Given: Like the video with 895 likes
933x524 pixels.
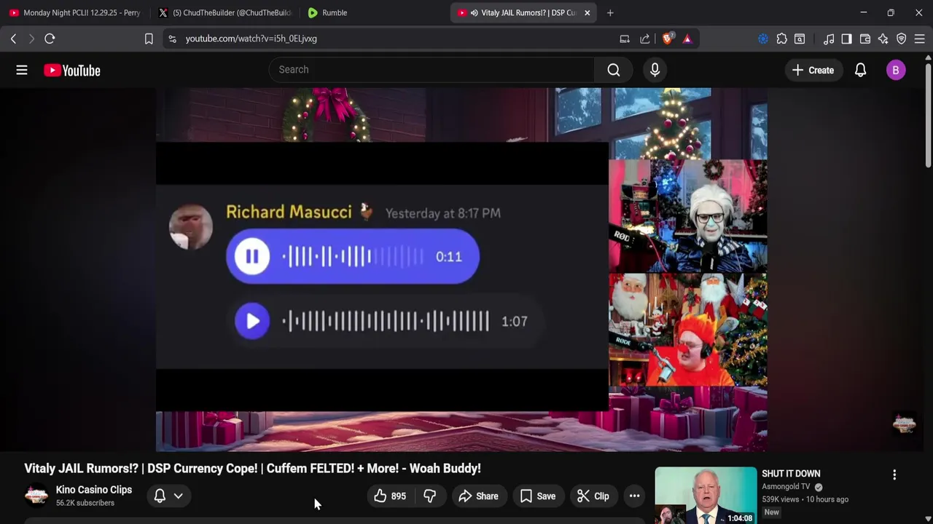Looking at the screenshot, I should [390, 496].
